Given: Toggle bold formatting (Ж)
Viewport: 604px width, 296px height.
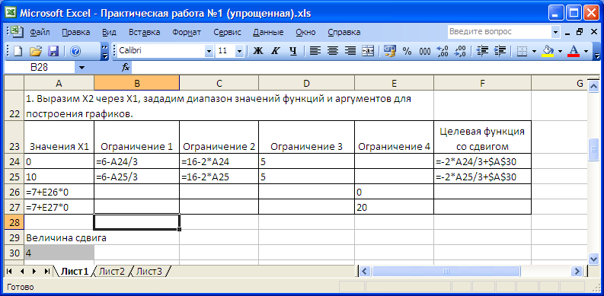Looking at the screenshot, I should [258, 51].
